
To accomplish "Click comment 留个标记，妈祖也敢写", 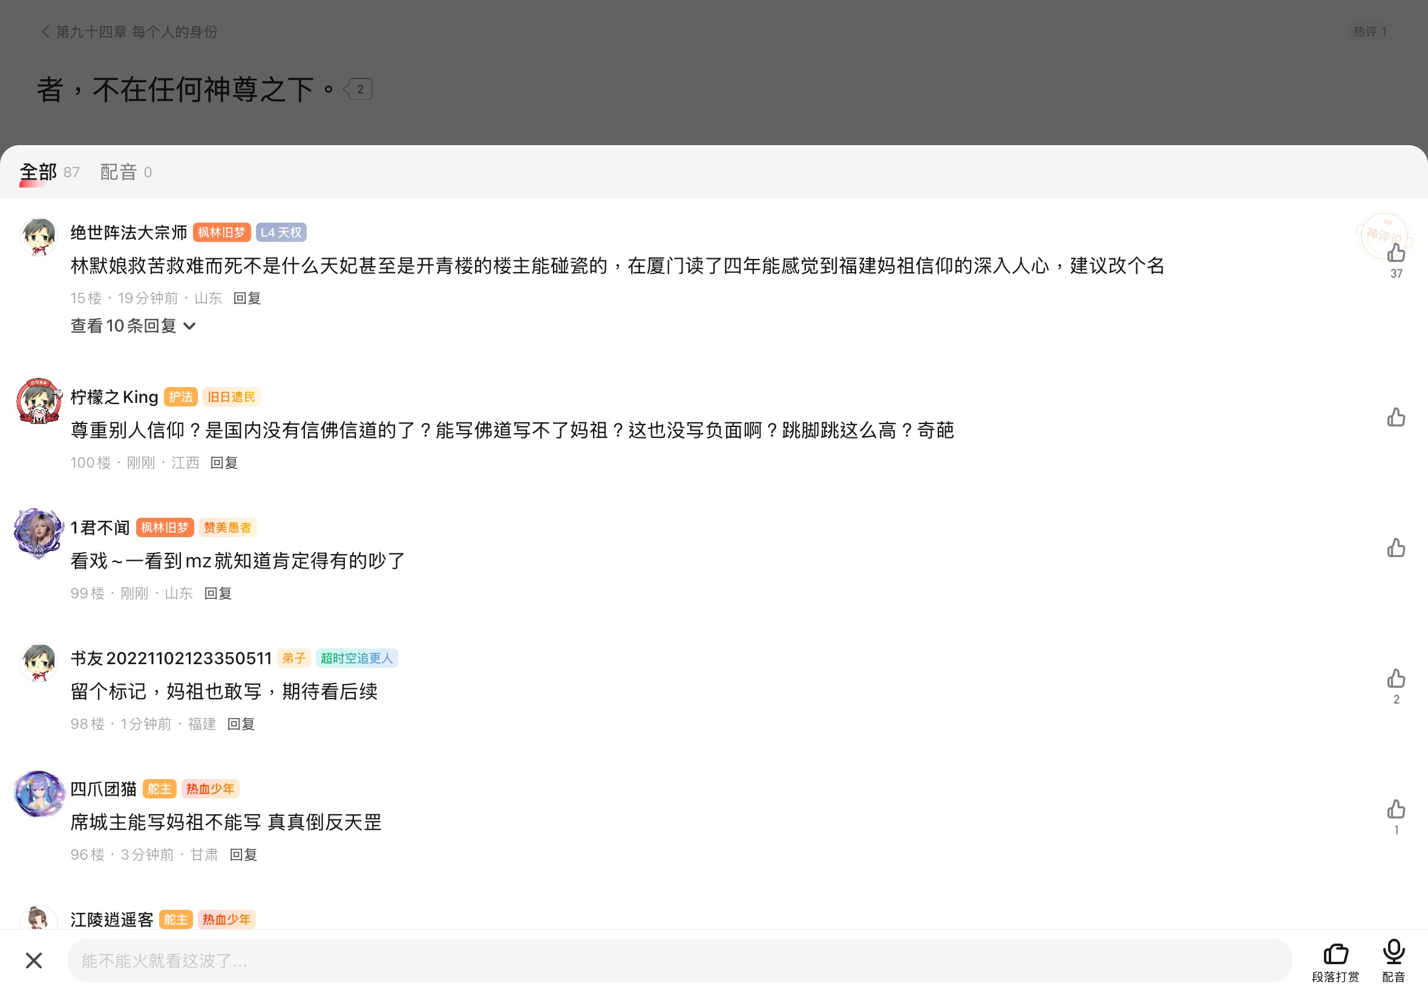I will 224,691.
